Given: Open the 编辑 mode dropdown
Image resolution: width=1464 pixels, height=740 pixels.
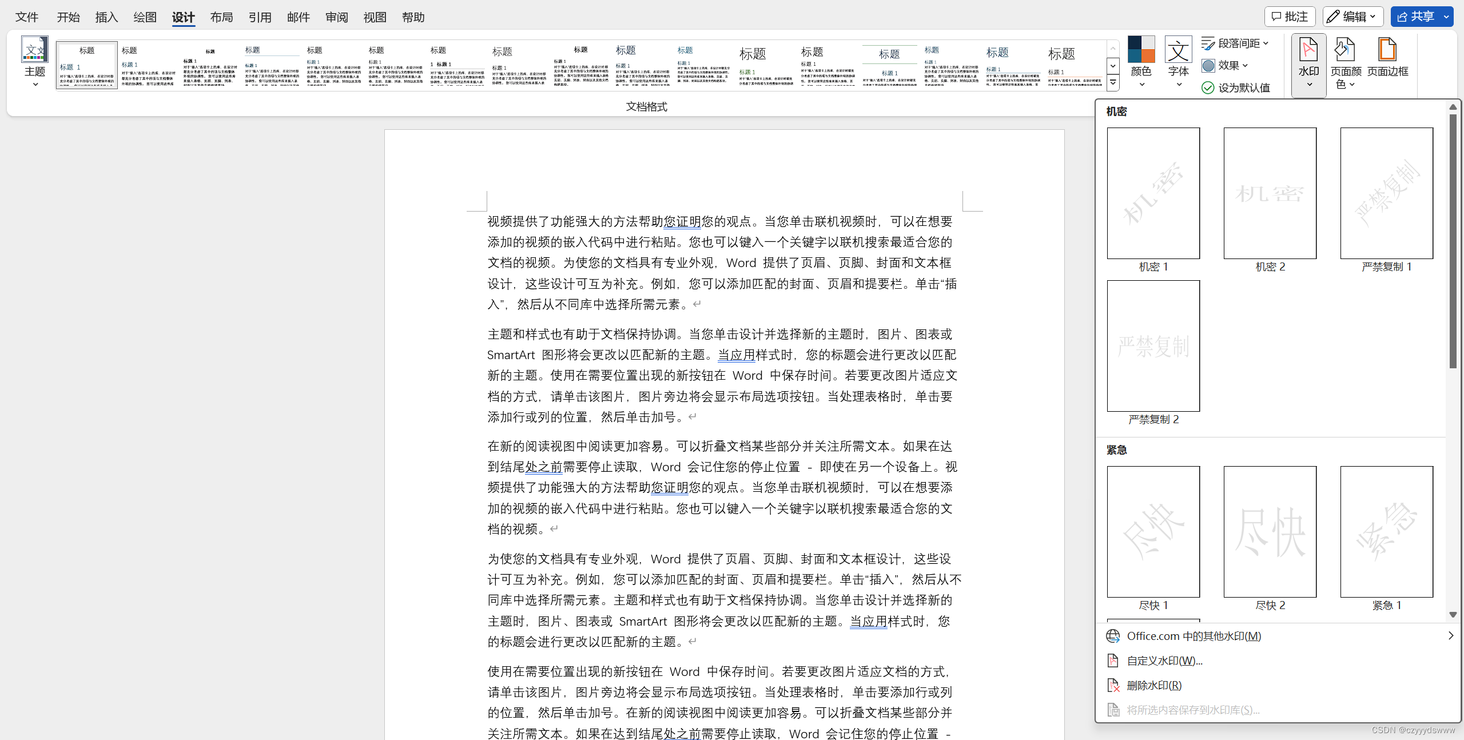Looking at the screenshot, I should (1352, 17).
